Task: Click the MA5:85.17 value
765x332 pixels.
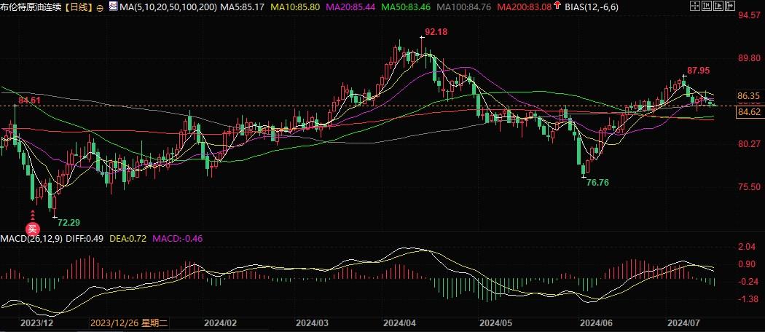Action: (x=241, y=7)
